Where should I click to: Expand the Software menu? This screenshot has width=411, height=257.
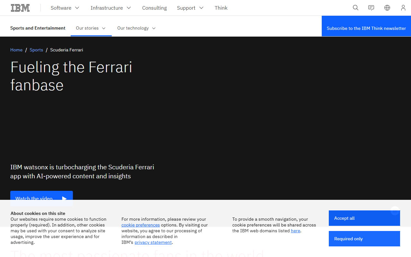pyautogui.click(x=65, y=8)
